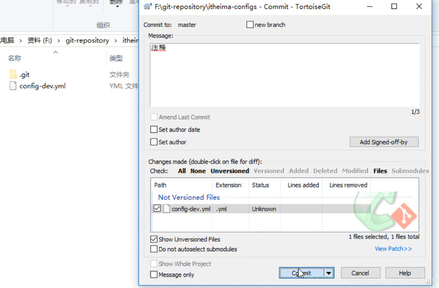Click the Cancel button
Viewport: 439px width, 288px height.
click(x=360, y=273)
